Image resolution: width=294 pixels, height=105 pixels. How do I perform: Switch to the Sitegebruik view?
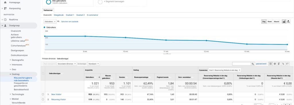tap(59, 15)
